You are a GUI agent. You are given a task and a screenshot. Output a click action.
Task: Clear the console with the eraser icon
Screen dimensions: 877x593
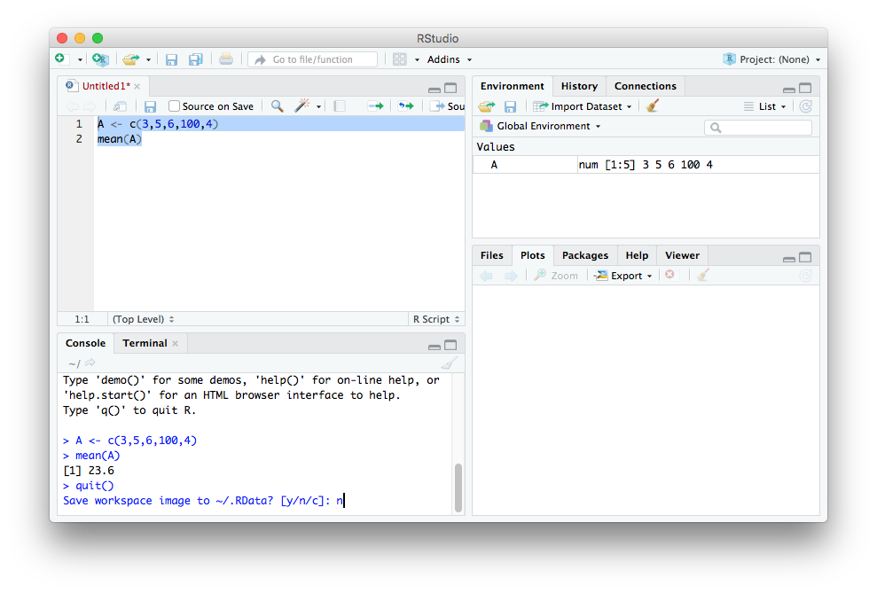click(448, 363)
